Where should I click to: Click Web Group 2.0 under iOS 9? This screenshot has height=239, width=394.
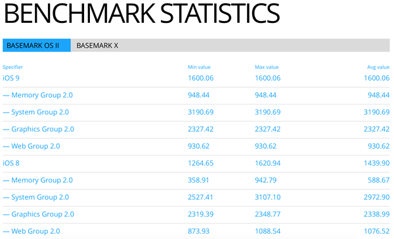click(35, 146)
